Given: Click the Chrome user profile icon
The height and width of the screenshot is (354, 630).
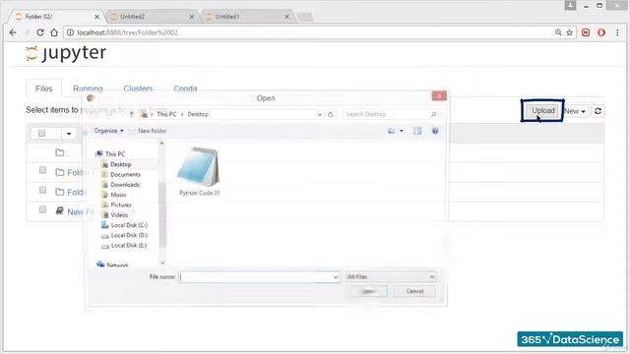Looking at the screenshot, I should (570, 5).
